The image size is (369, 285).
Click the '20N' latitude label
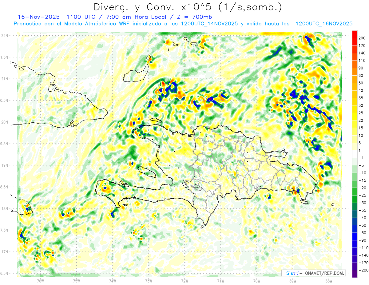click(4, 122)
